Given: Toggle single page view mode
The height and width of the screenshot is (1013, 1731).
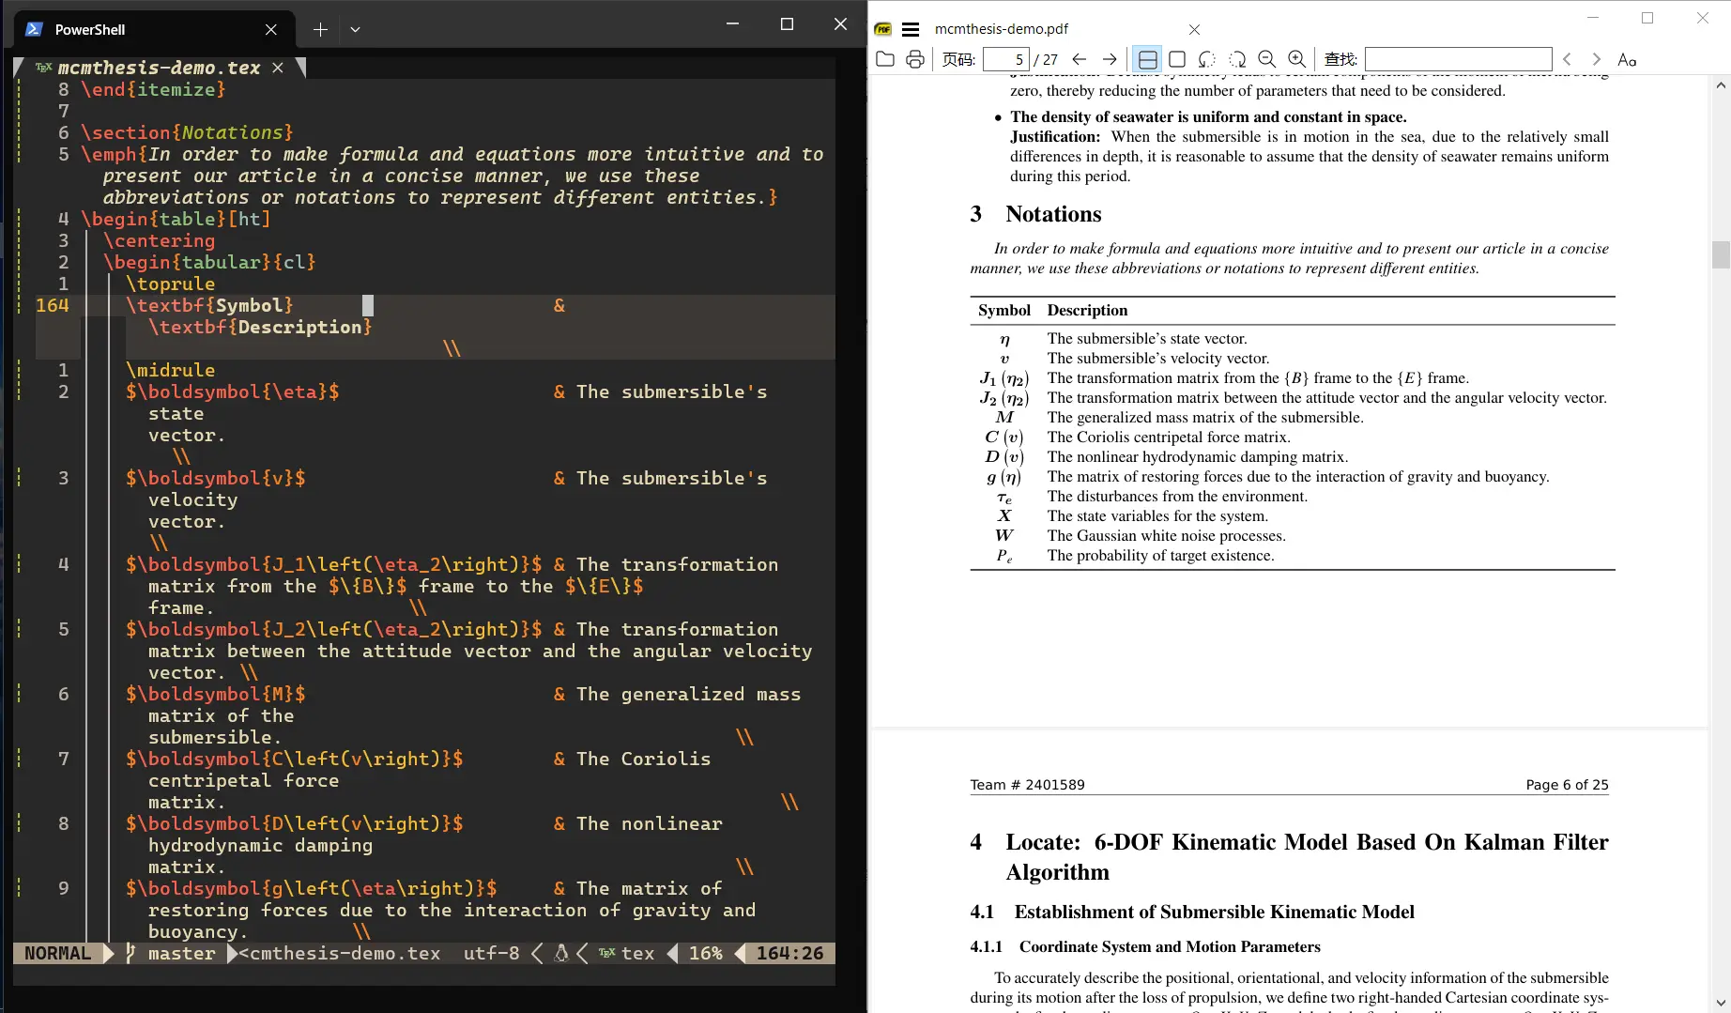Looking at the screenshot, I should (1177, 59).
